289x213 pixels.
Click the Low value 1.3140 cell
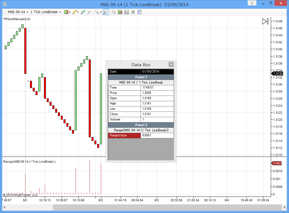(x=157, y=109)
